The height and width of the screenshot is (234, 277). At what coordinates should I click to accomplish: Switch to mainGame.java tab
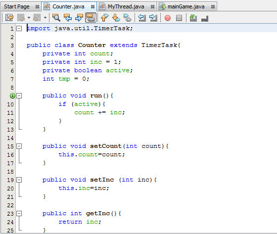(186, 6)
